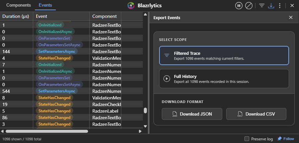Select the Full History export scope
This screenshot has width=299, height=143.
tap(224, 79)
